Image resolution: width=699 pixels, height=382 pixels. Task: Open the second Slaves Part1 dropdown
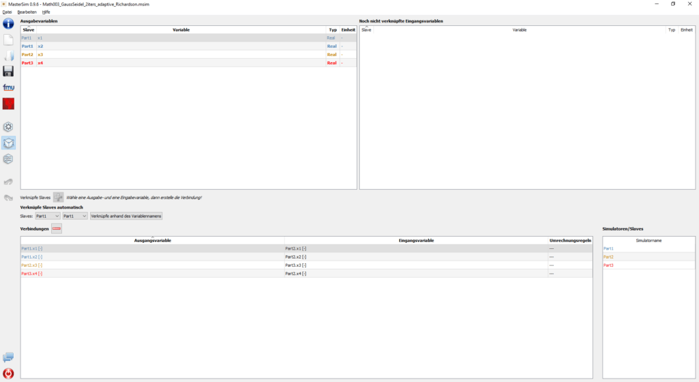(x=74, y=216)
